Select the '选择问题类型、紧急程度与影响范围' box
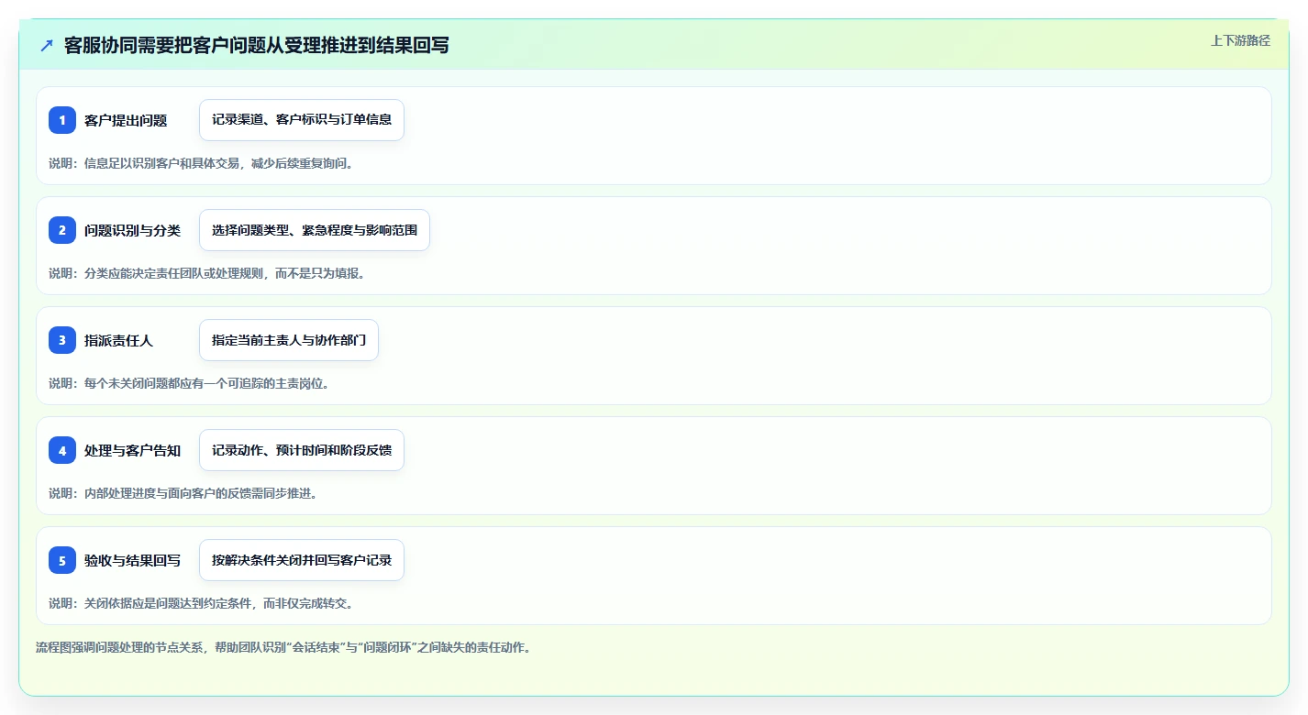Viewport: 1308px width, 715px height. pos(315,230)
